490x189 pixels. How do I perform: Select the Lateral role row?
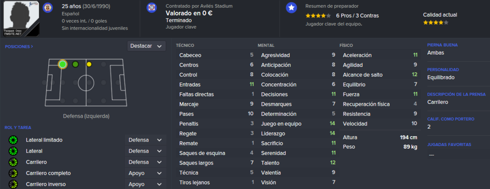coord(87,151)
